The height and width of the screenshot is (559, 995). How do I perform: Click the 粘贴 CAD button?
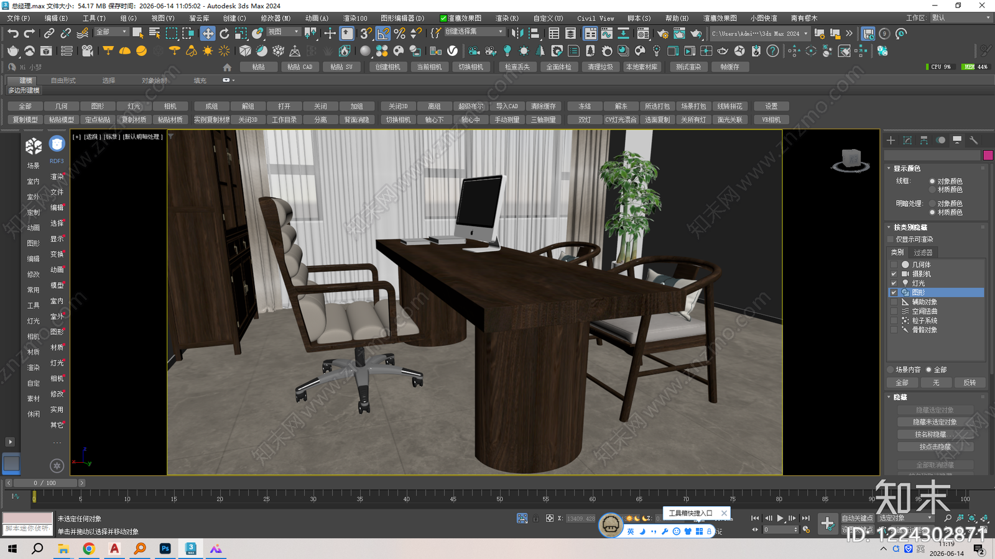(x=300, y=67)
